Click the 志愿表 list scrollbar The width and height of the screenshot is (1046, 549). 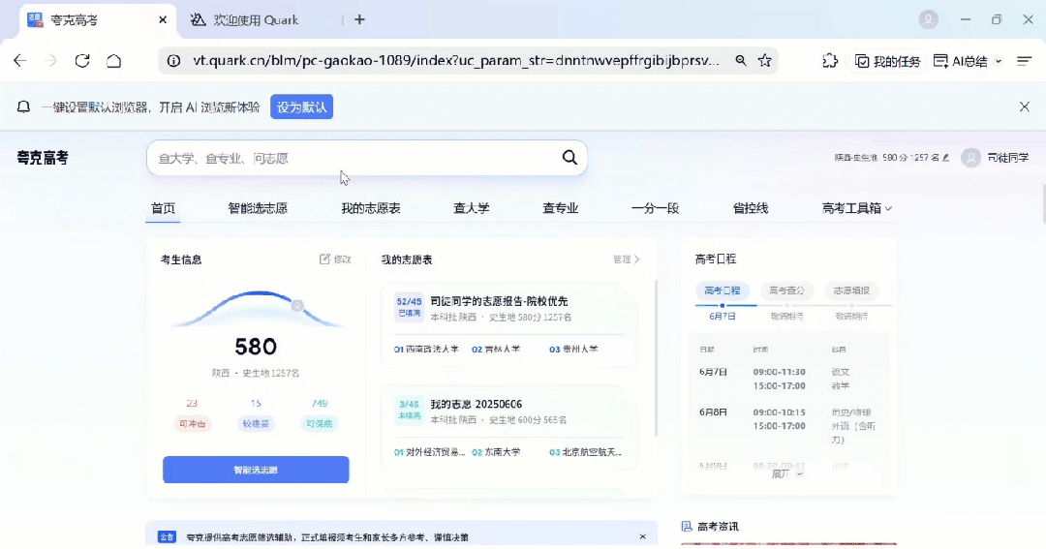656,358
